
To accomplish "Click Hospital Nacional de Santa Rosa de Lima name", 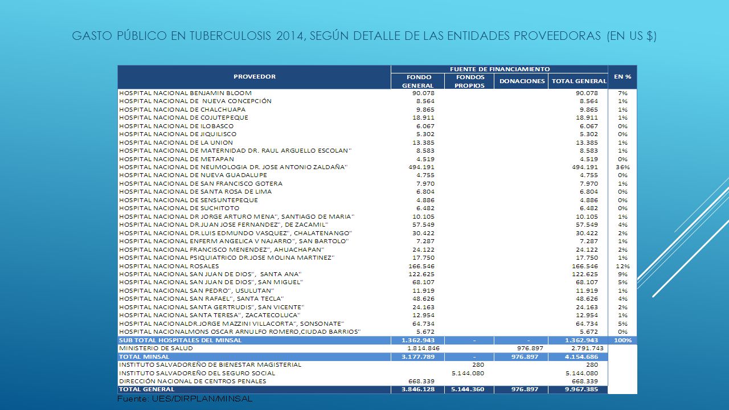I will (x=195, y=192).
